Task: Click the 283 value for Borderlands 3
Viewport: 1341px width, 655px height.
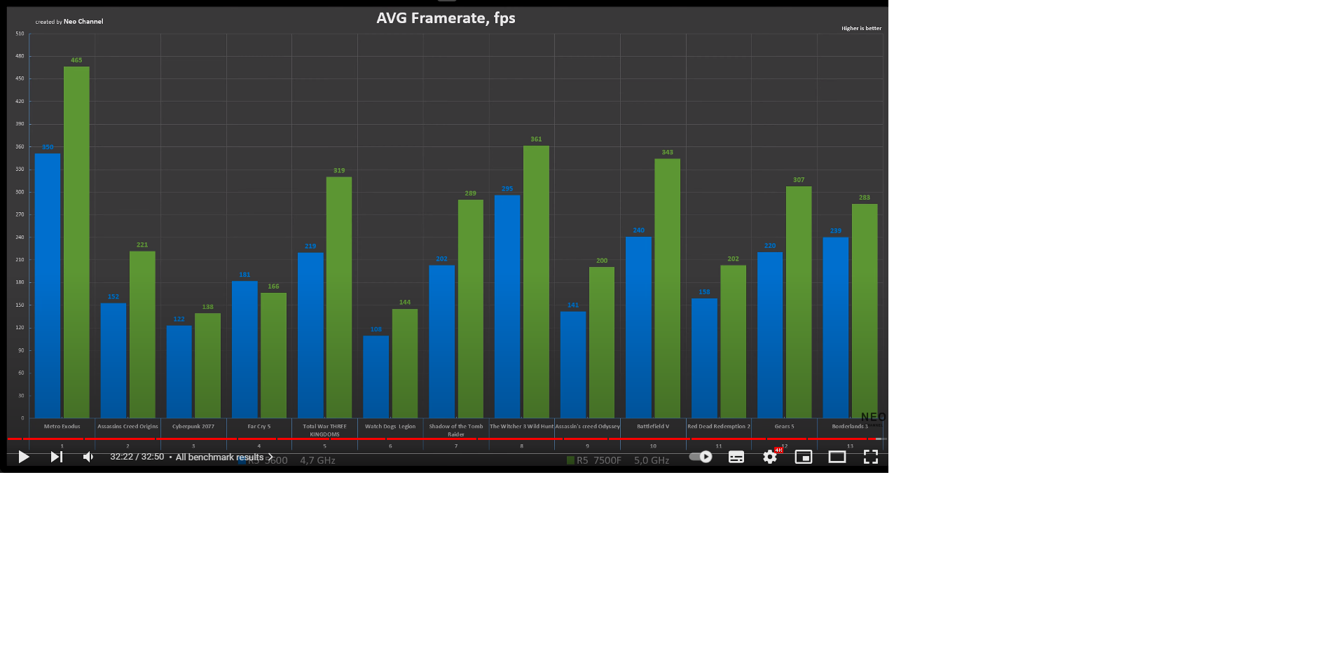Action: point(865,198)
